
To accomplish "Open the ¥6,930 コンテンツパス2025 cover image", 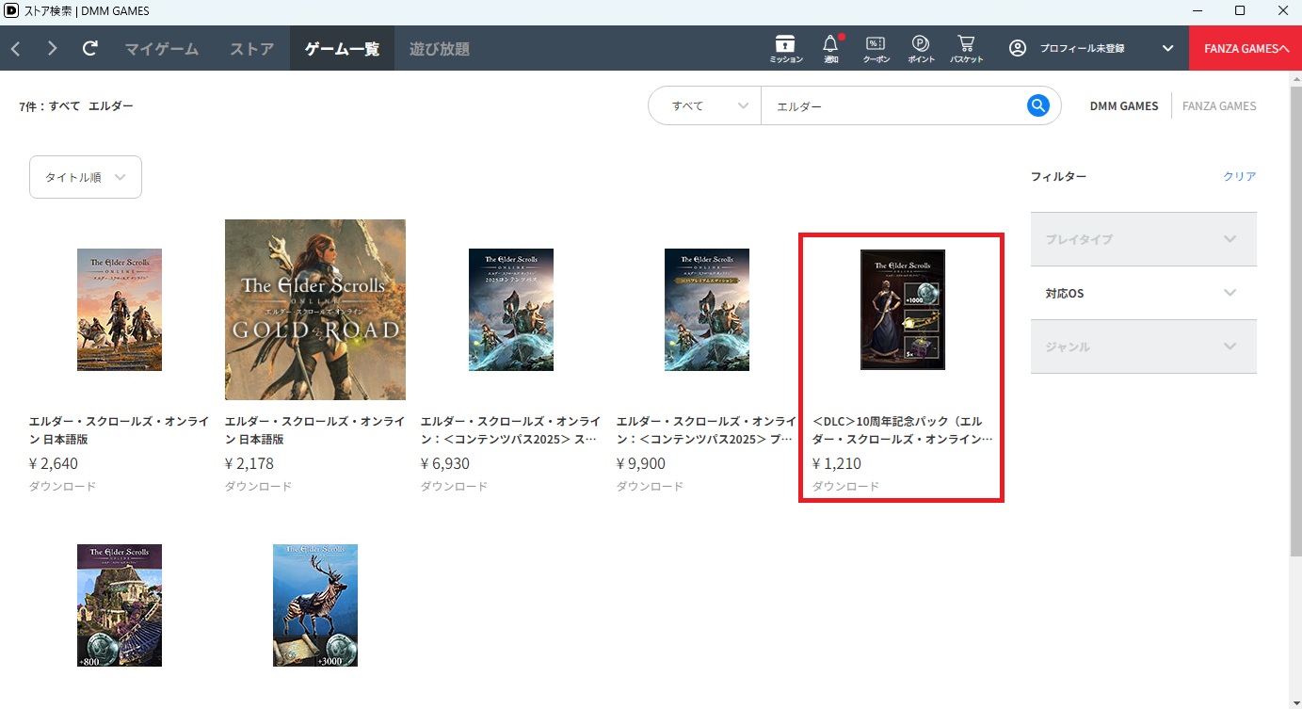I will coord(511,310).
